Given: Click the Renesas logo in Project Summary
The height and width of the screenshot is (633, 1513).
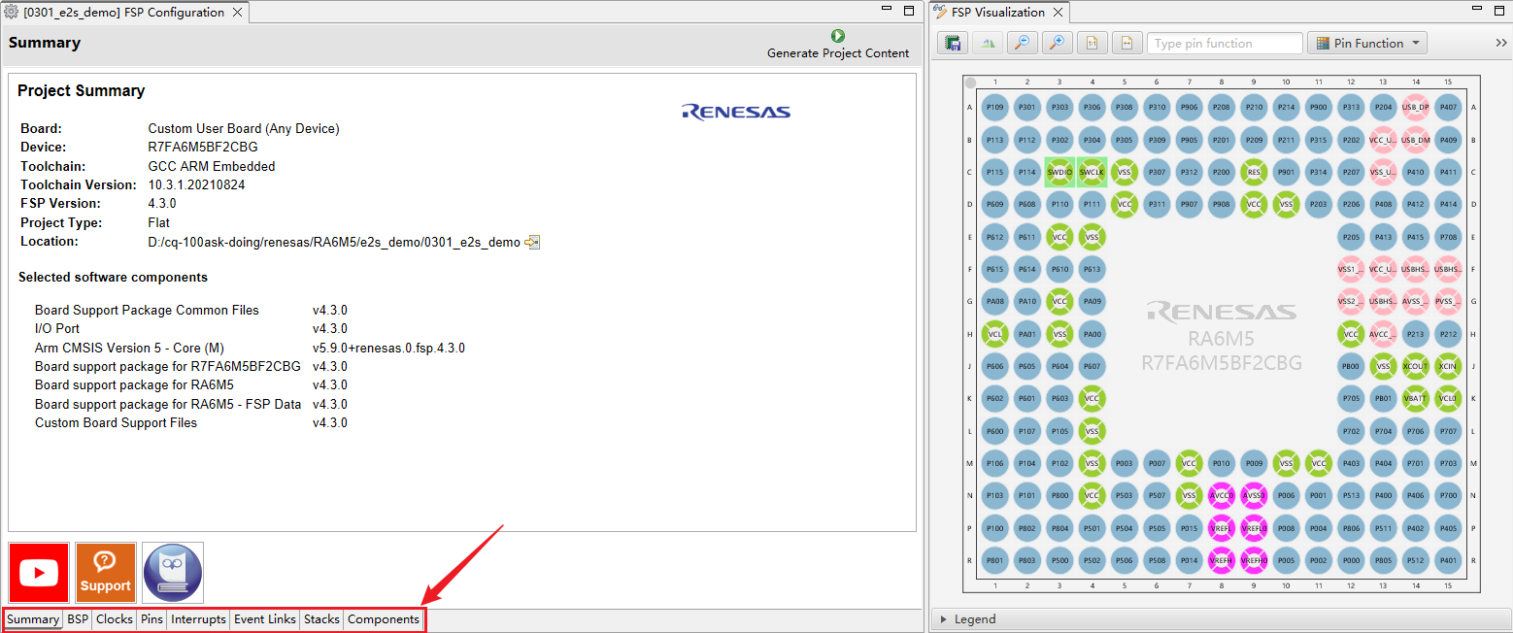Looking at the screenshot, I should (736, 112).
